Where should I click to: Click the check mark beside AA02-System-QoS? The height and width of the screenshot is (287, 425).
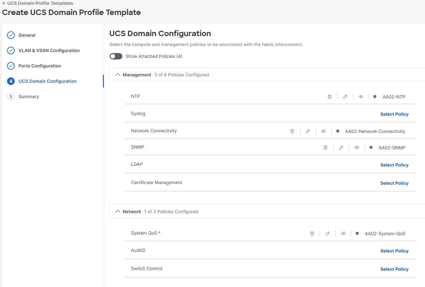[357, 233]
